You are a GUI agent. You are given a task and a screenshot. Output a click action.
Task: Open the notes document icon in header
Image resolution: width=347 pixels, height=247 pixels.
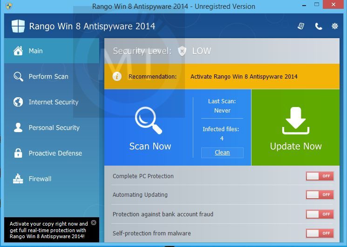[301, 26]
